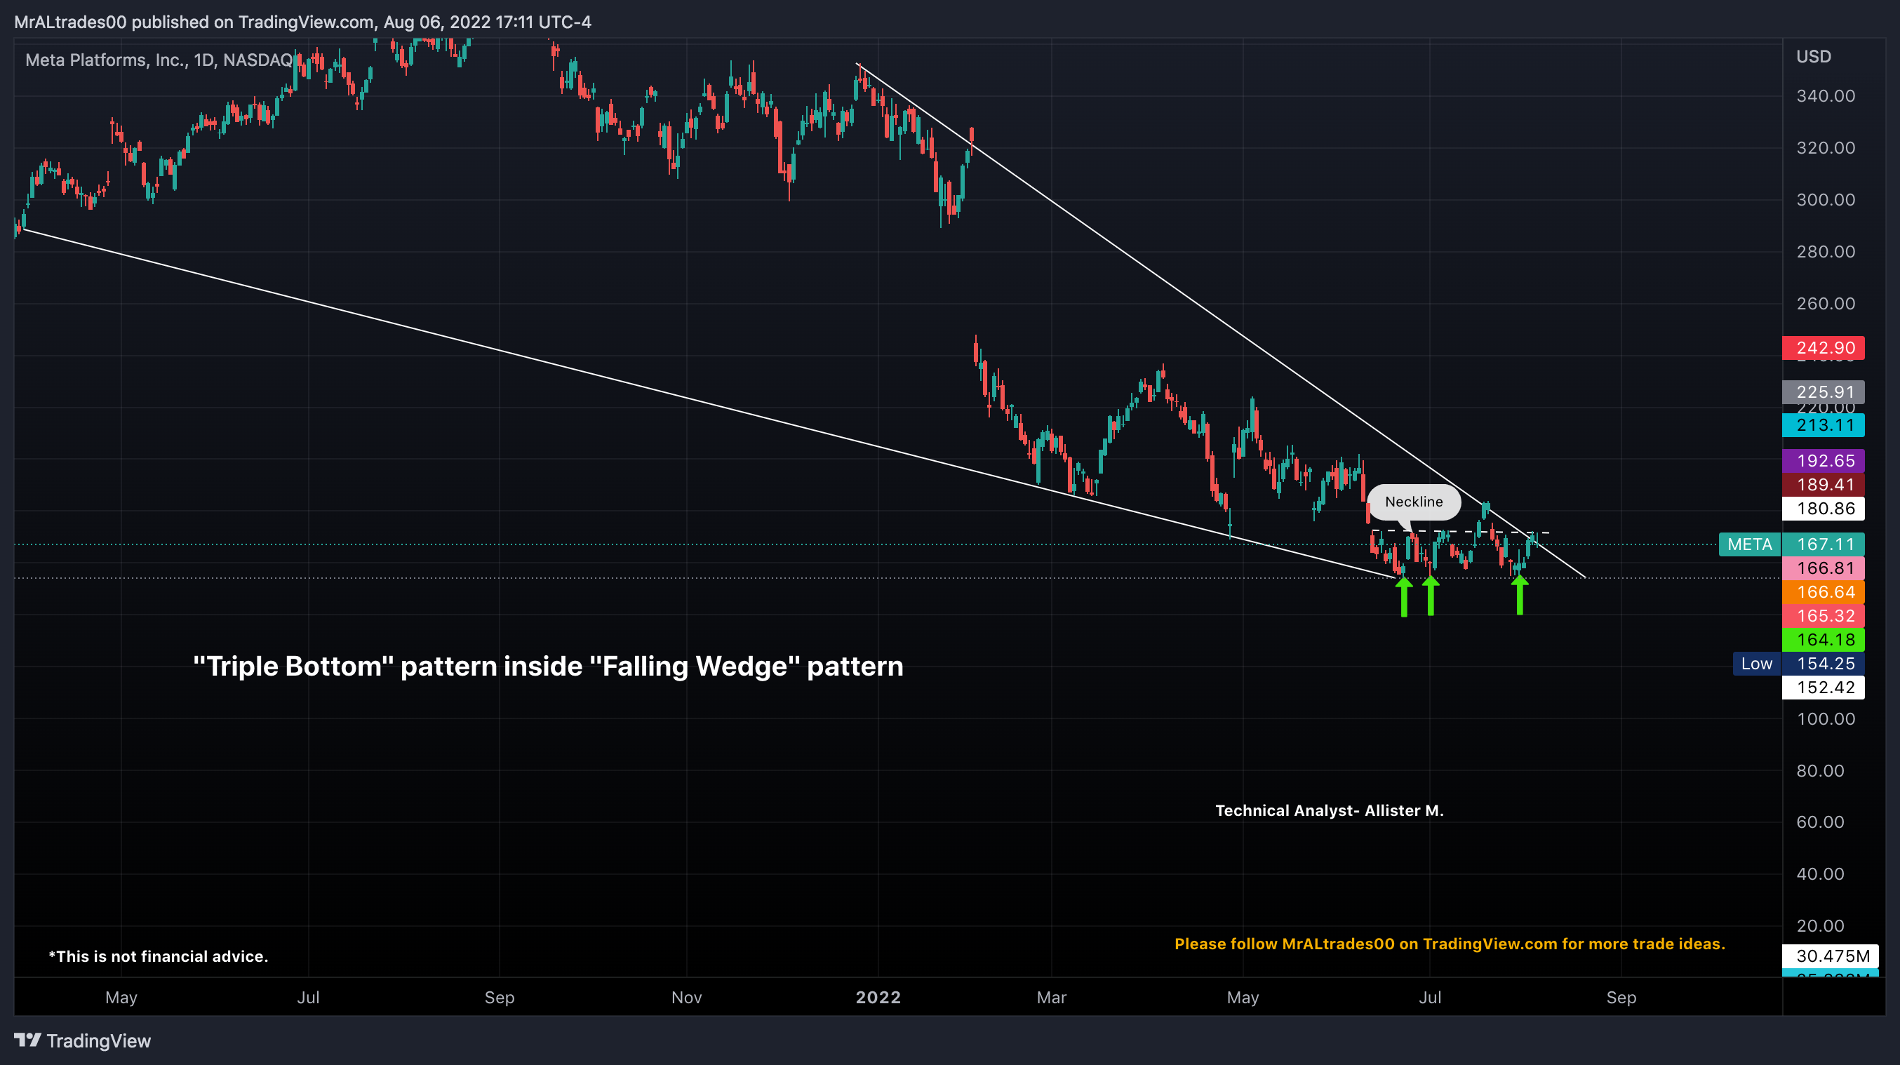
Task: Click the 'not financial advice' disclaimer text
Action: (159, 956)
